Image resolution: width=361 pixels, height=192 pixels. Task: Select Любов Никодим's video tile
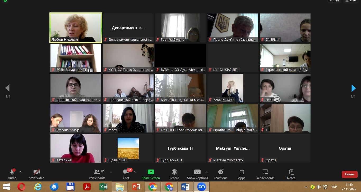click(76, 28)
